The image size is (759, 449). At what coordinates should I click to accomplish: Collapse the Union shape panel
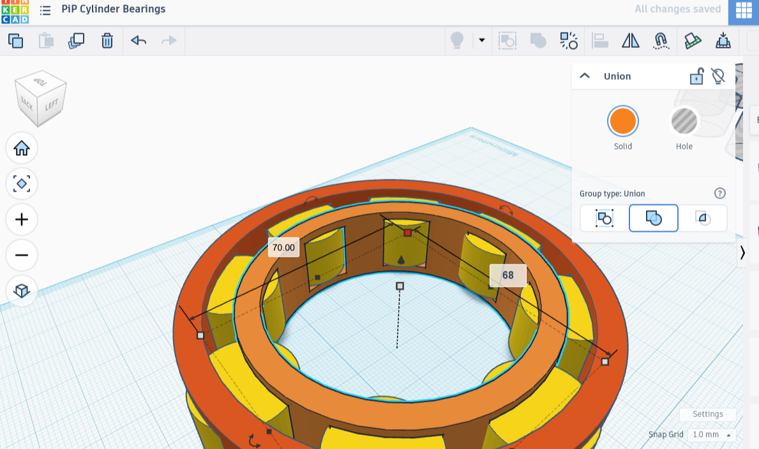click(585, 76)
